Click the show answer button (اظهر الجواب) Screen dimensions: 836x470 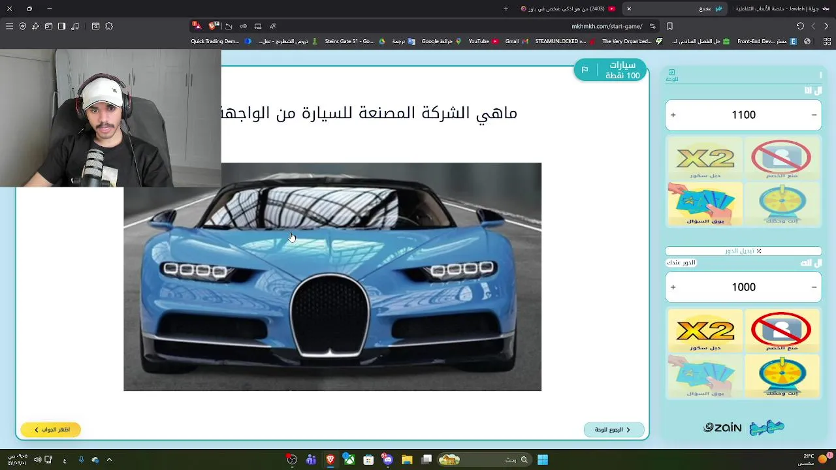coord(50,430)
